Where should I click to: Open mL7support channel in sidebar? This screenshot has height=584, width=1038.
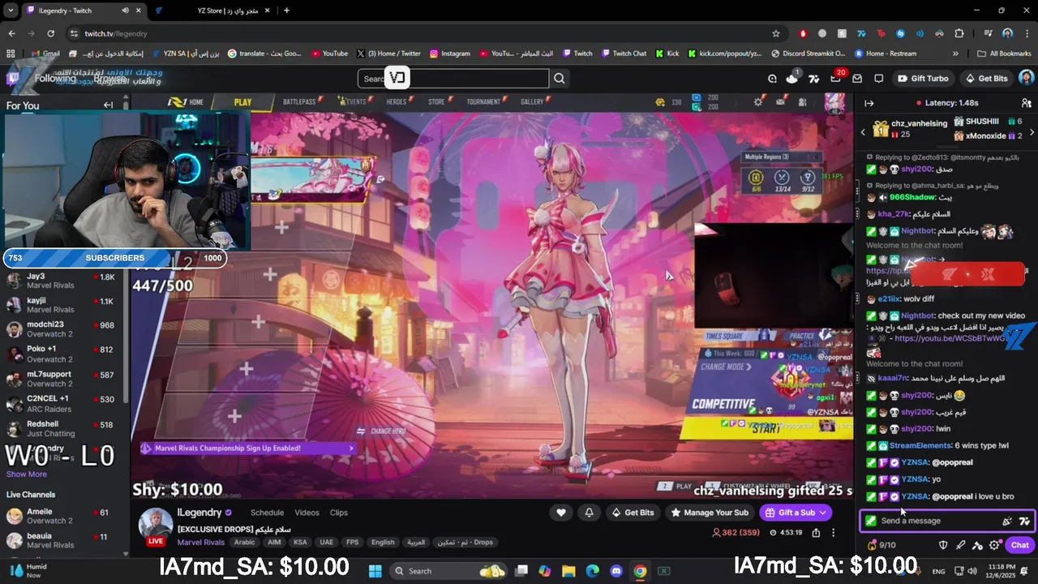pyautogui.click(x=63, y=379)
